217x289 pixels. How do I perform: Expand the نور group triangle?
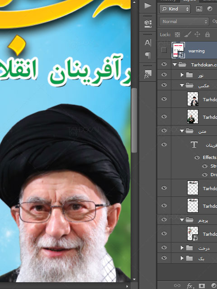[182, 75]
